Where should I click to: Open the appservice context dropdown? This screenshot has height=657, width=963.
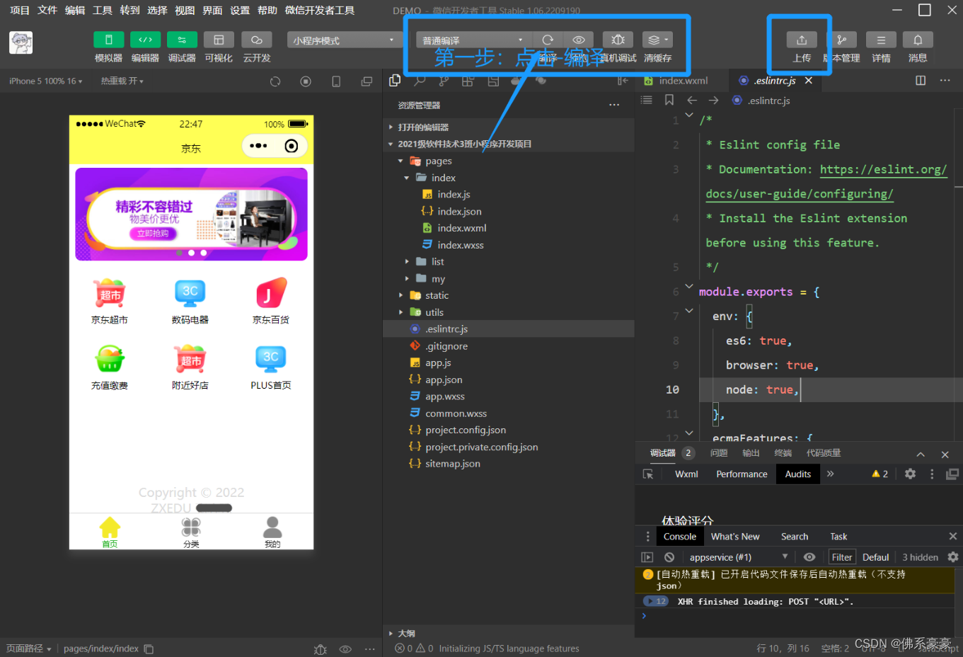pos(739,557)
